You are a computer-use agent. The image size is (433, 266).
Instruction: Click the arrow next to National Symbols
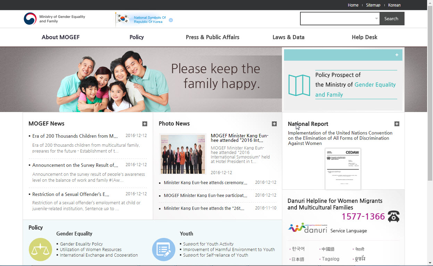(x=171, y=20)
